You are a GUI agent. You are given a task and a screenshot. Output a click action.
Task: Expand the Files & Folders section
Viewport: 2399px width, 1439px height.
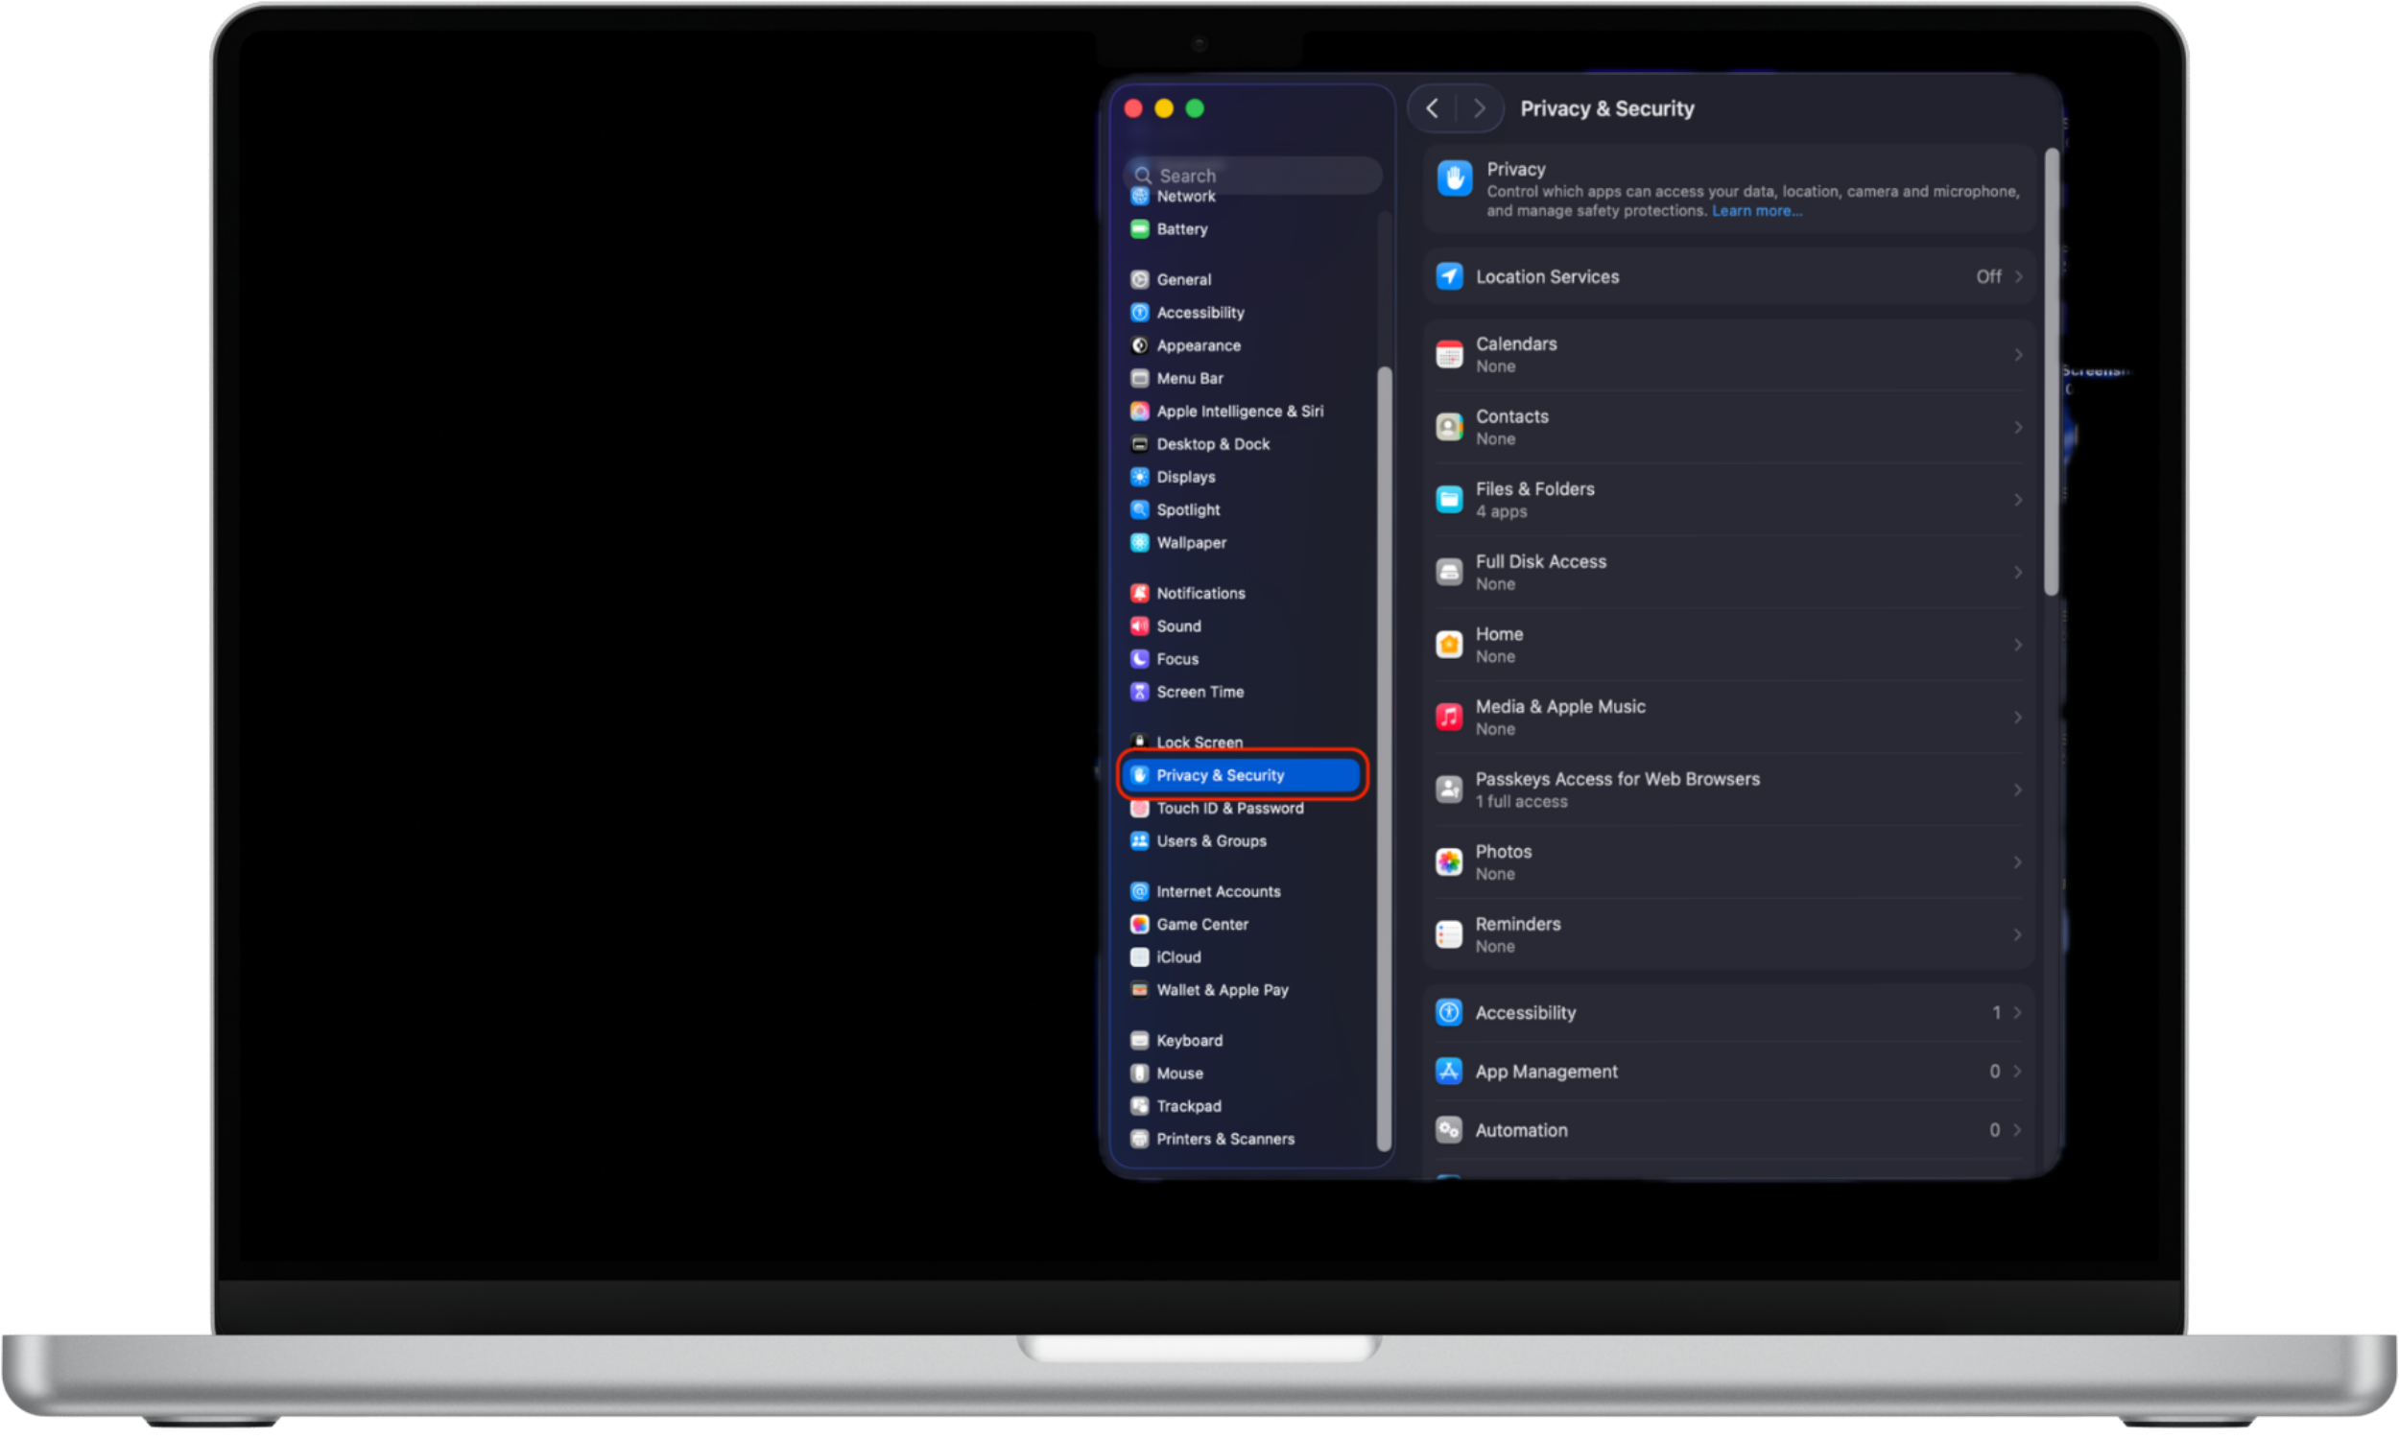click(x=1727, y=499)
